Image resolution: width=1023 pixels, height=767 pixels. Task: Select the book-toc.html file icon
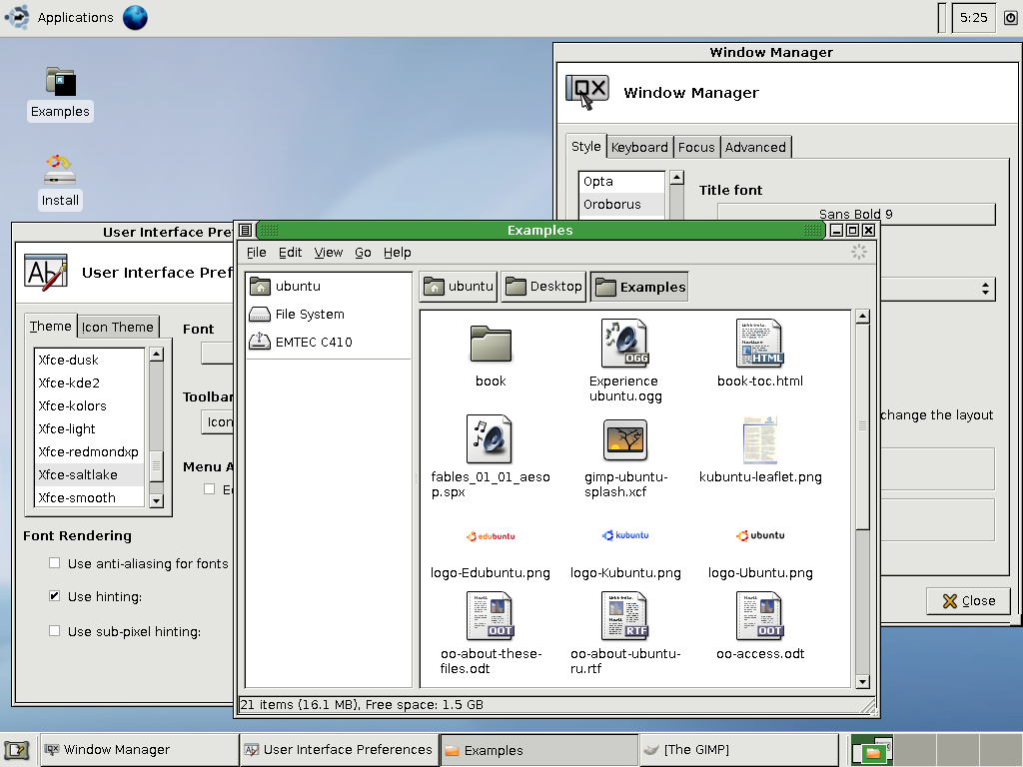pyautogui.click(x=759, y=344)
